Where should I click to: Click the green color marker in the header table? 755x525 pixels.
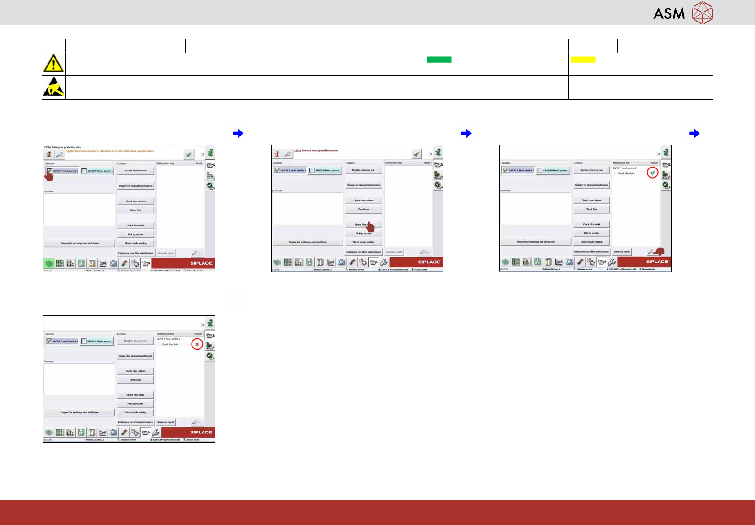[439, 60]
